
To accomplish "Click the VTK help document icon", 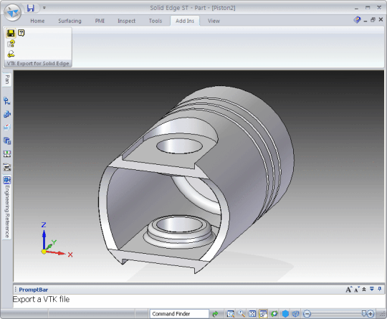I will click(11, 44).
